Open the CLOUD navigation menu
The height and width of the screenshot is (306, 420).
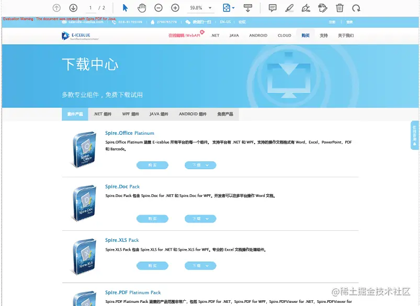[285, 36]
